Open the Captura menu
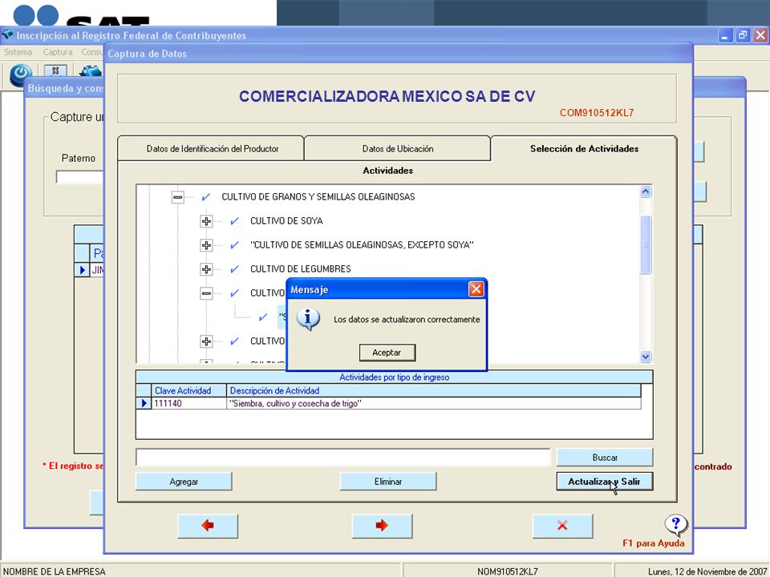 [58, 52]
